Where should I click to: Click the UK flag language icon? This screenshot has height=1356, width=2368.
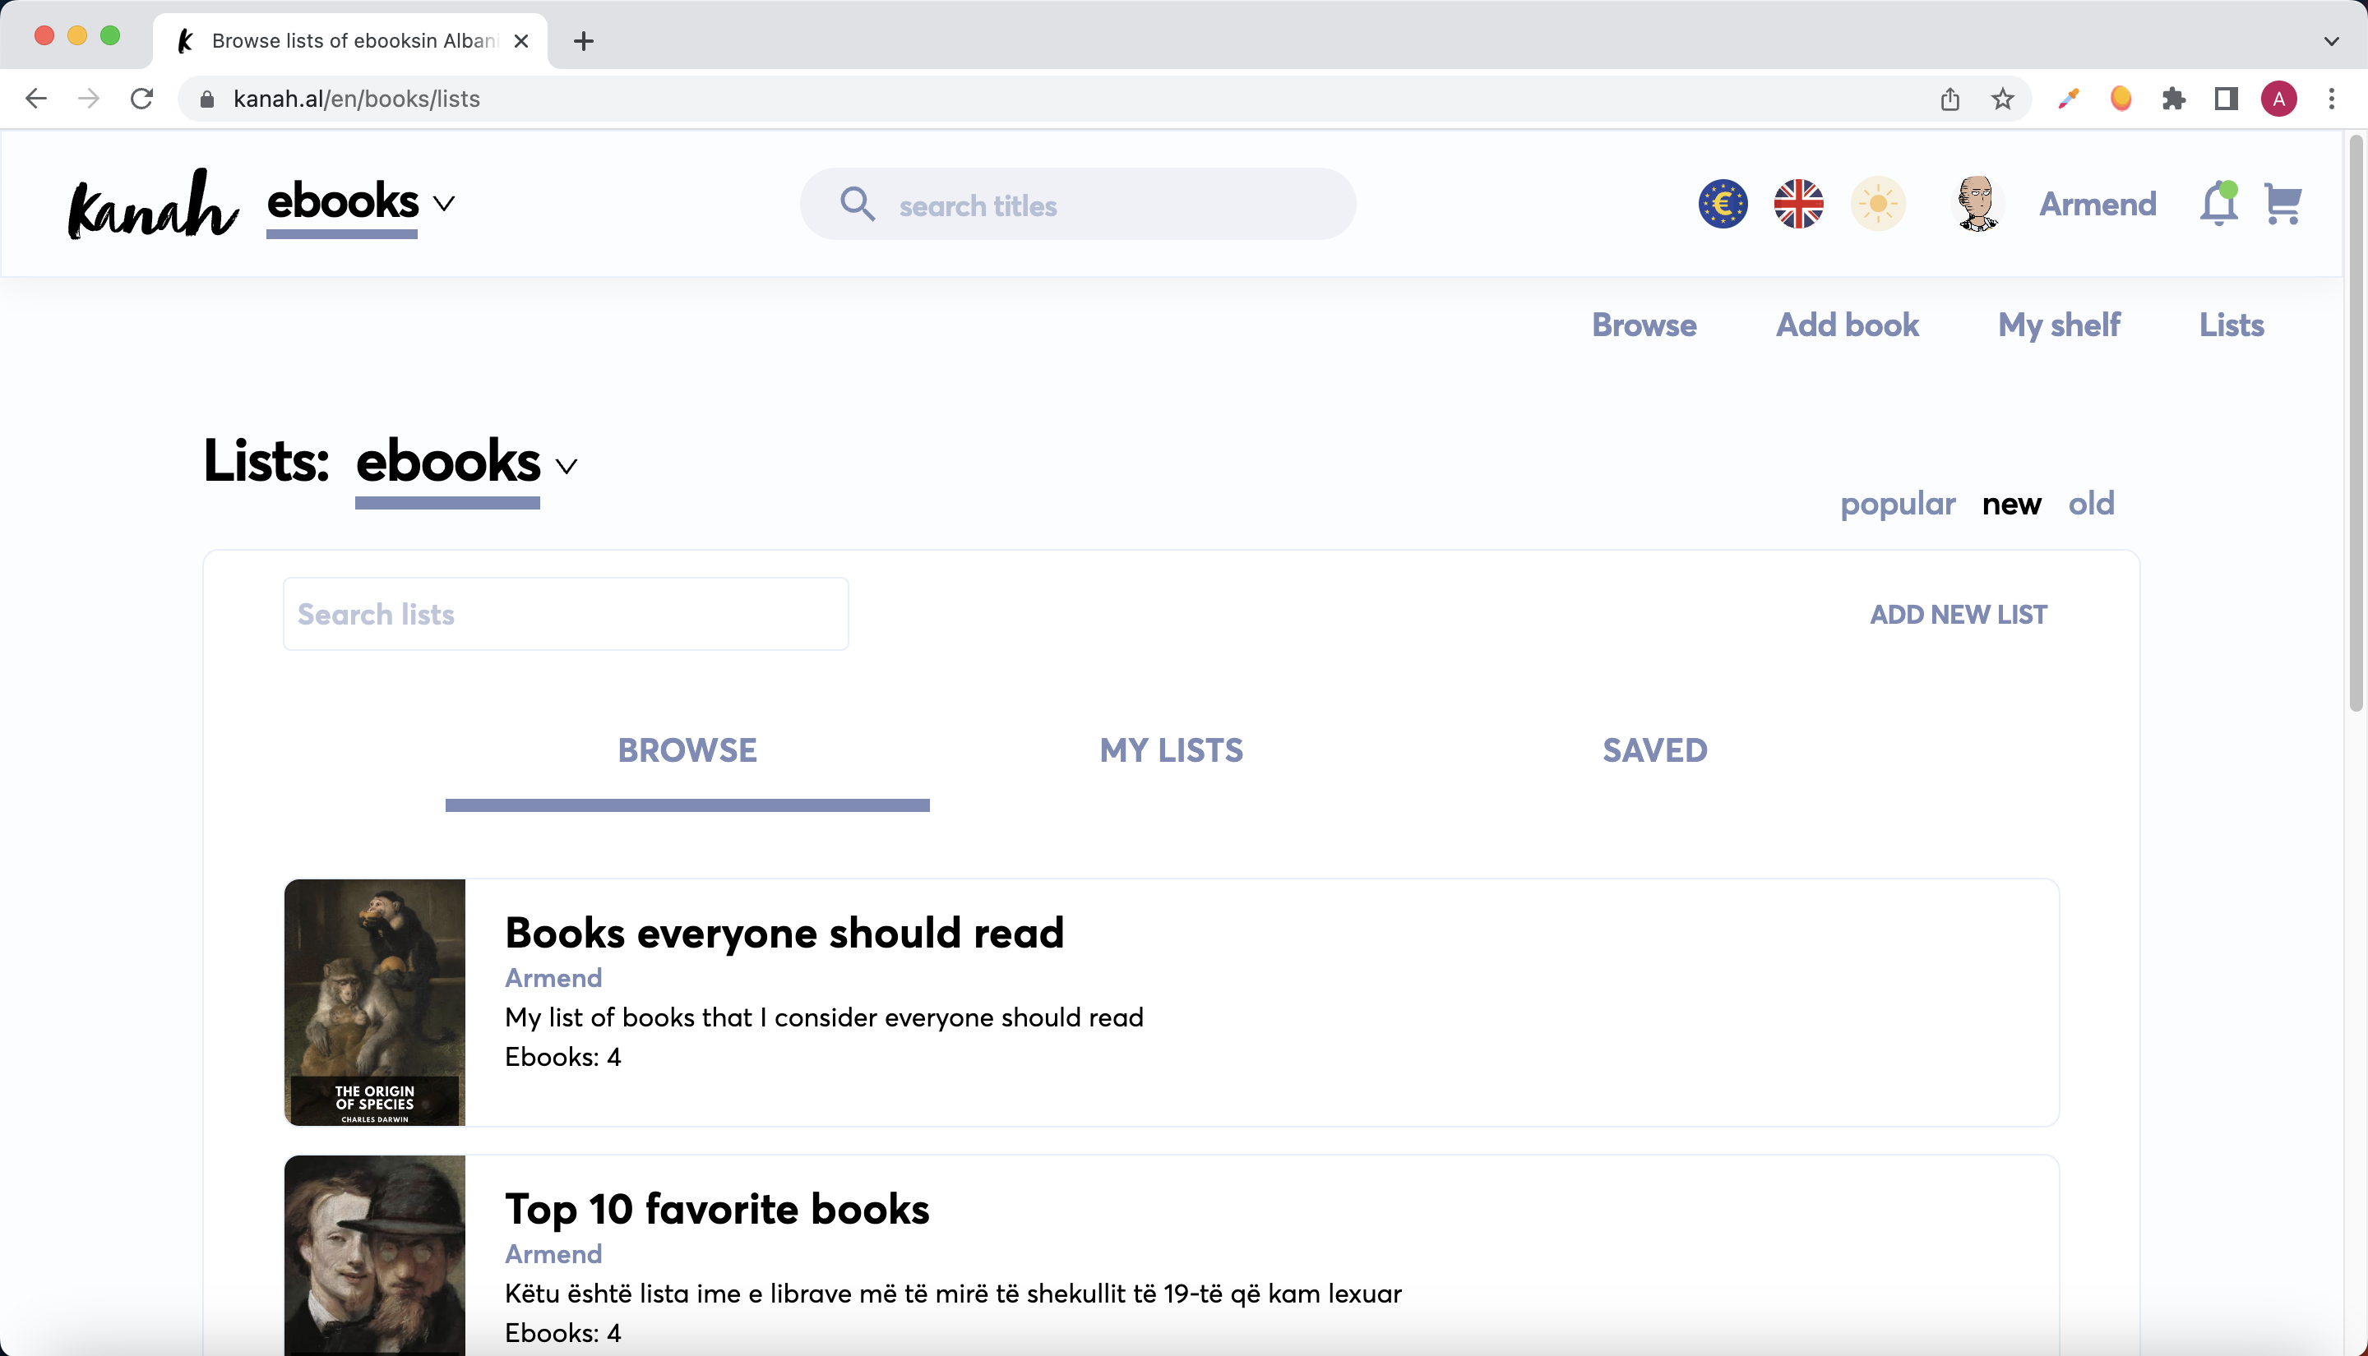tap(1798, 204)
